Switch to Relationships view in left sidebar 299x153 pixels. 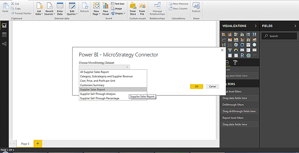click(4, 44)
